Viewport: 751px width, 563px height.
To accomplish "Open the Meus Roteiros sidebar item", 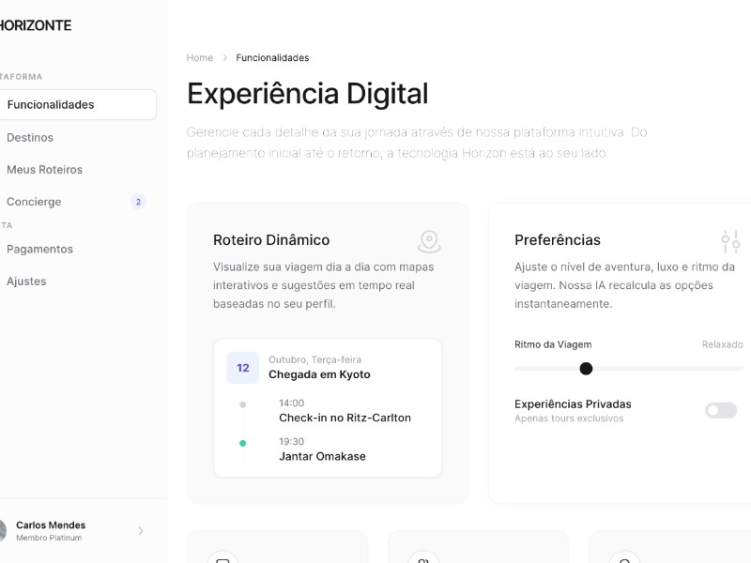I will coord(44,170).
